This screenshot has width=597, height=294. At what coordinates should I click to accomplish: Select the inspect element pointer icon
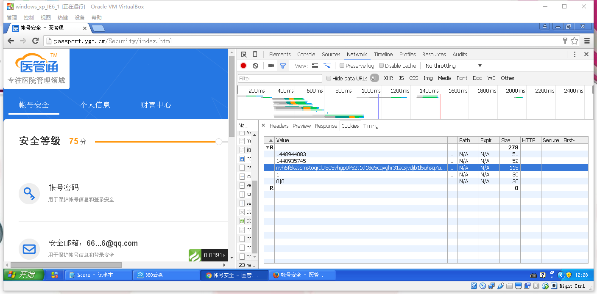[244, 55]
